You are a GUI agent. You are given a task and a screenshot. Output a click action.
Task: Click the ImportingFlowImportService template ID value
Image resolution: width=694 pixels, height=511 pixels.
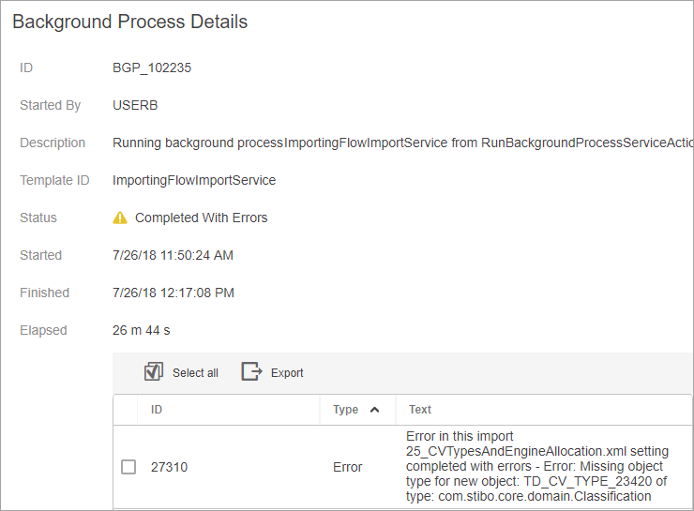click(x=194, y=181)
